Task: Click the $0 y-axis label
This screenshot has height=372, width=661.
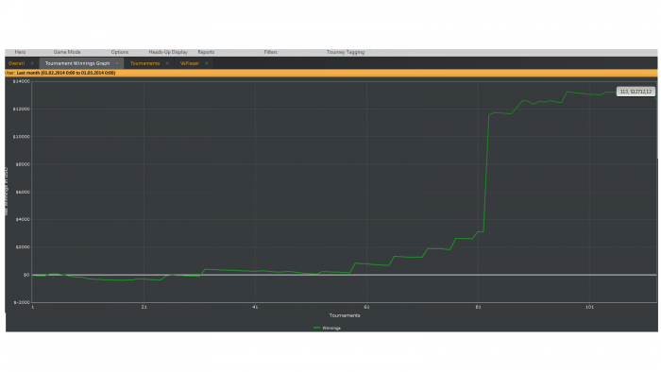Action: [x=26, y=275]
